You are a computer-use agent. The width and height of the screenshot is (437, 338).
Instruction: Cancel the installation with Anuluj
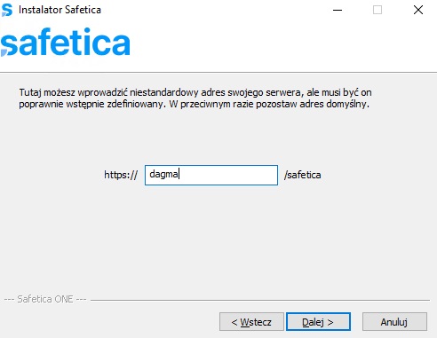point(394,322)
